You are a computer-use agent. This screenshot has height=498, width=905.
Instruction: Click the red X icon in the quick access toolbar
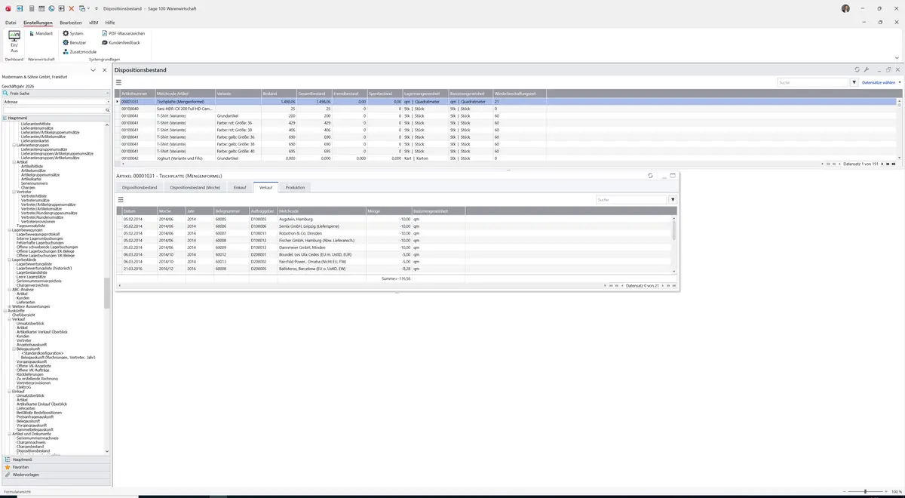click(72, 8)
